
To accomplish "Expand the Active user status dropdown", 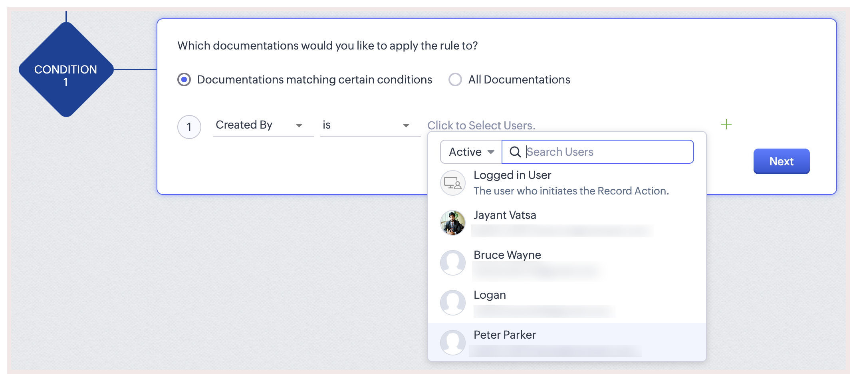I will pos(471,152).
